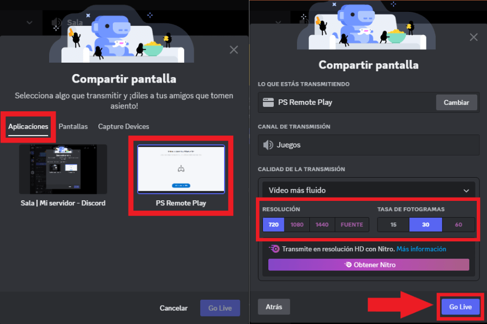487x324 pixels.
Task: Start streaming with the bright Go Live button
Action: (x=461, y=307)
